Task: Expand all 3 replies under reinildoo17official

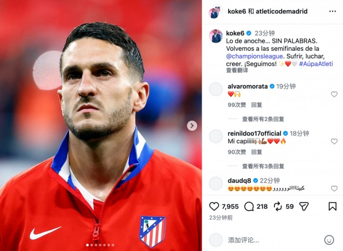Action: click(263, 166)
